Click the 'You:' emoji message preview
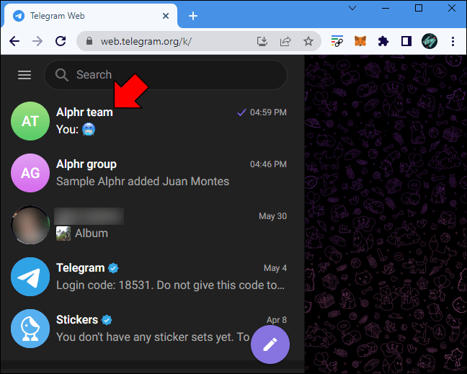The height and width of the screenshot is (374, 467). click(x=76, y=130)
